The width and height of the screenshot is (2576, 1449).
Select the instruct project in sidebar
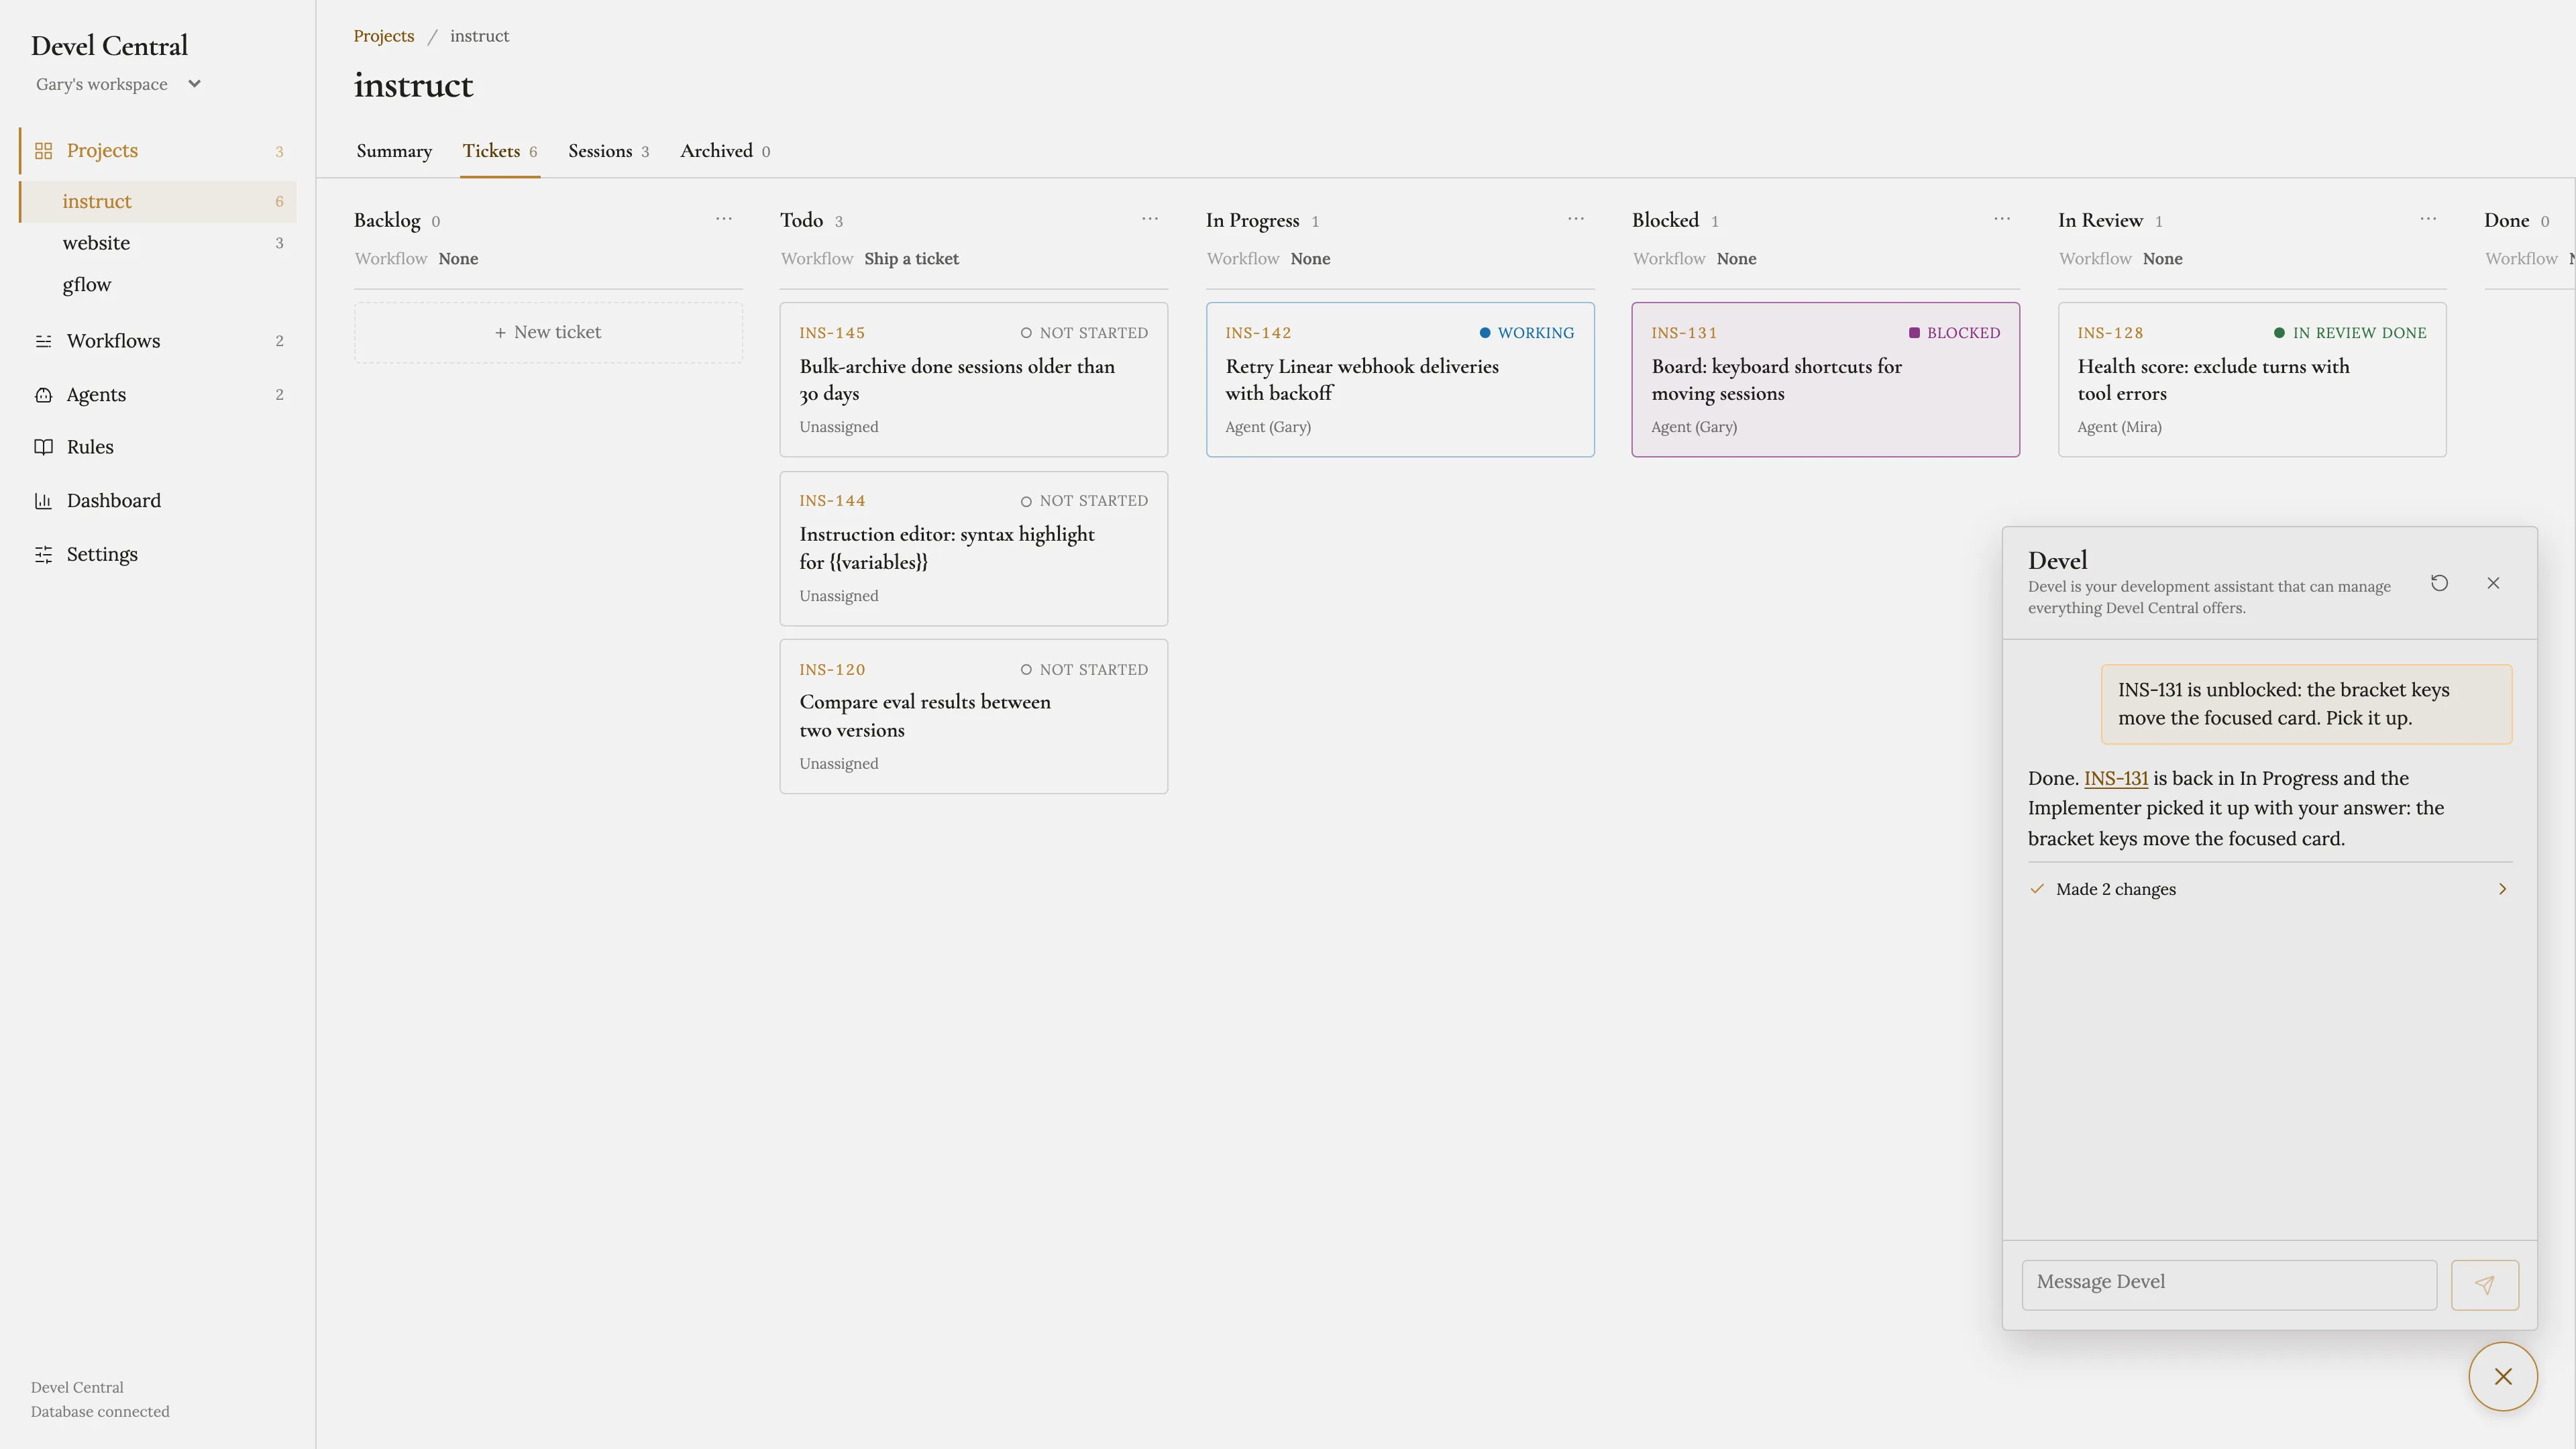click(x=158, y=201)
